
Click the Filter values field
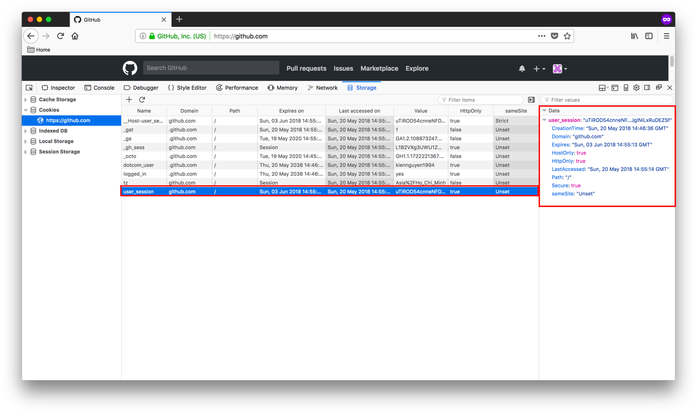point(607,100)
